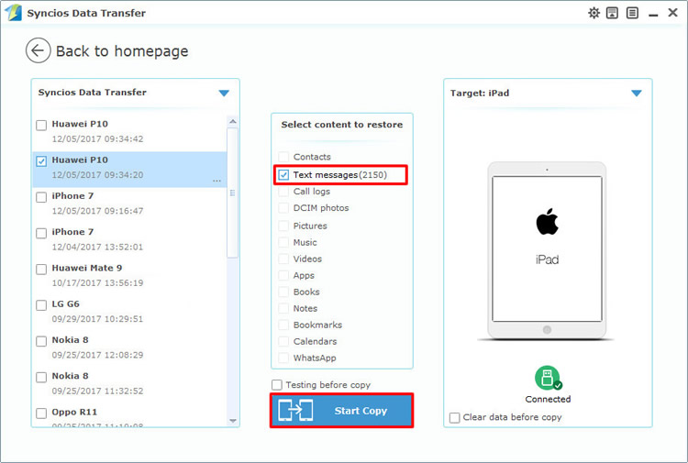Click the iPad device image
This screenshot has height=463, width=688.
547,251
